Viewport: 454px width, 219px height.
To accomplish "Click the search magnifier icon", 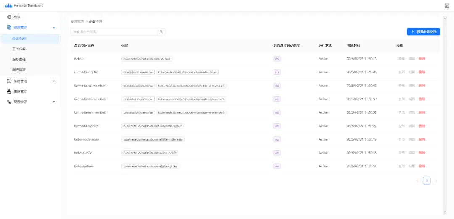I will coord(161,31).
